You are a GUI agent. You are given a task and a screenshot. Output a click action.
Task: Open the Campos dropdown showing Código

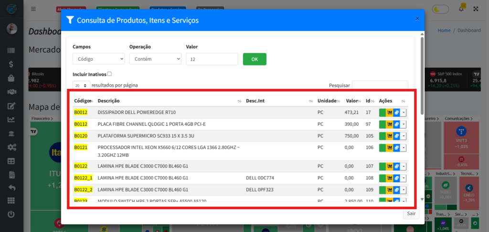(98, 59)
